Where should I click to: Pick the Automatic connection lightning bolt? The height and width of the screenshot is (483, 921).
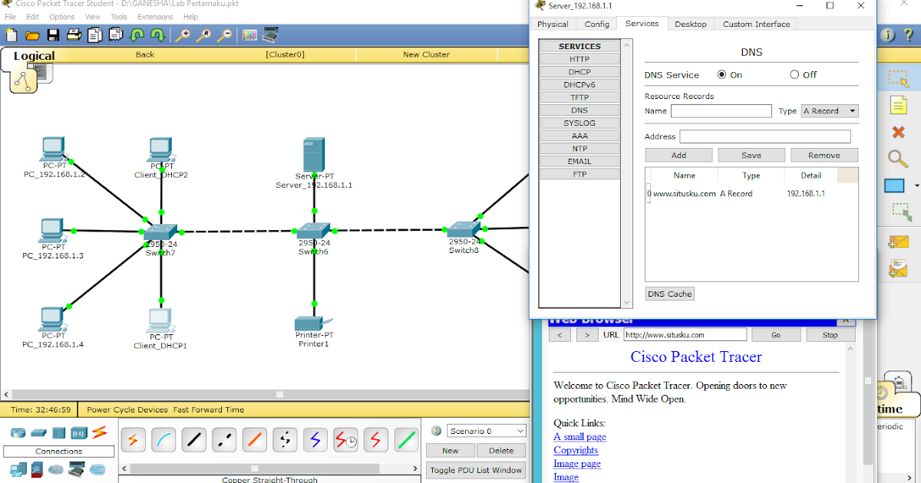(133, 439)
